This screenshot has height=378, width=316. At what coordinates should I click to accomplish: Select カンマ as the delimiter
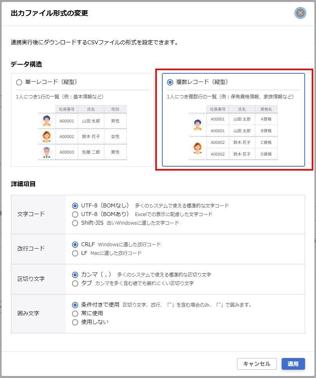pyautogui.click(x=75, y=275)
